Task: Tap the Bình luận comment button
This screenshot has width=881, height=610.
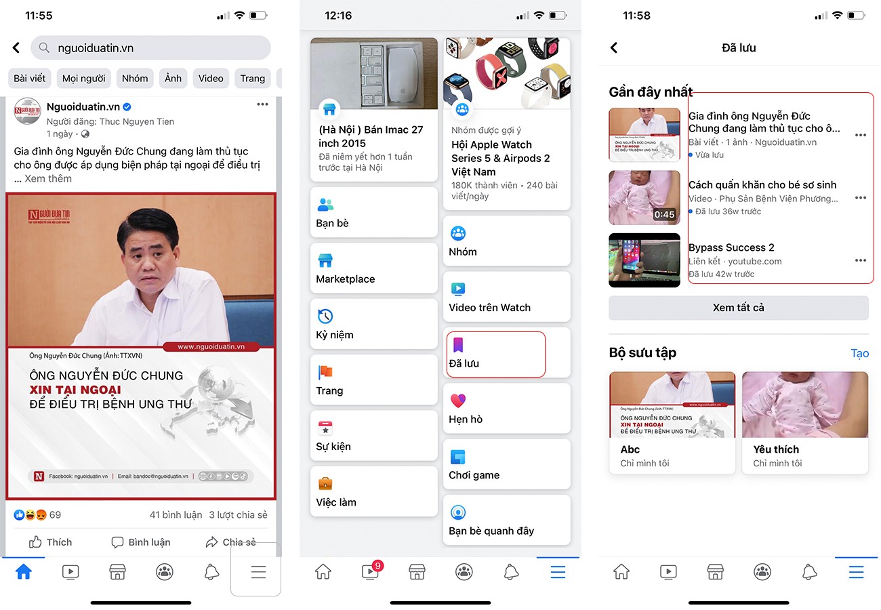Action: (x=141, y=542)
